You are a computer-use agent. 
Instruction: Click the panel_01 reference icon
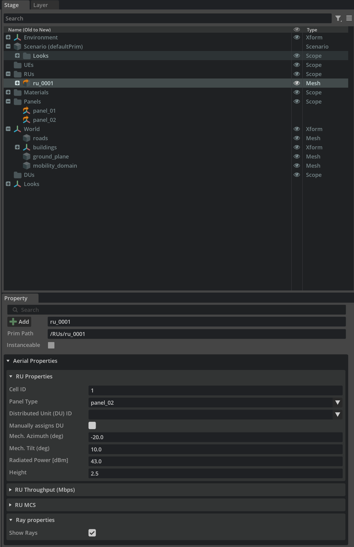27,111
